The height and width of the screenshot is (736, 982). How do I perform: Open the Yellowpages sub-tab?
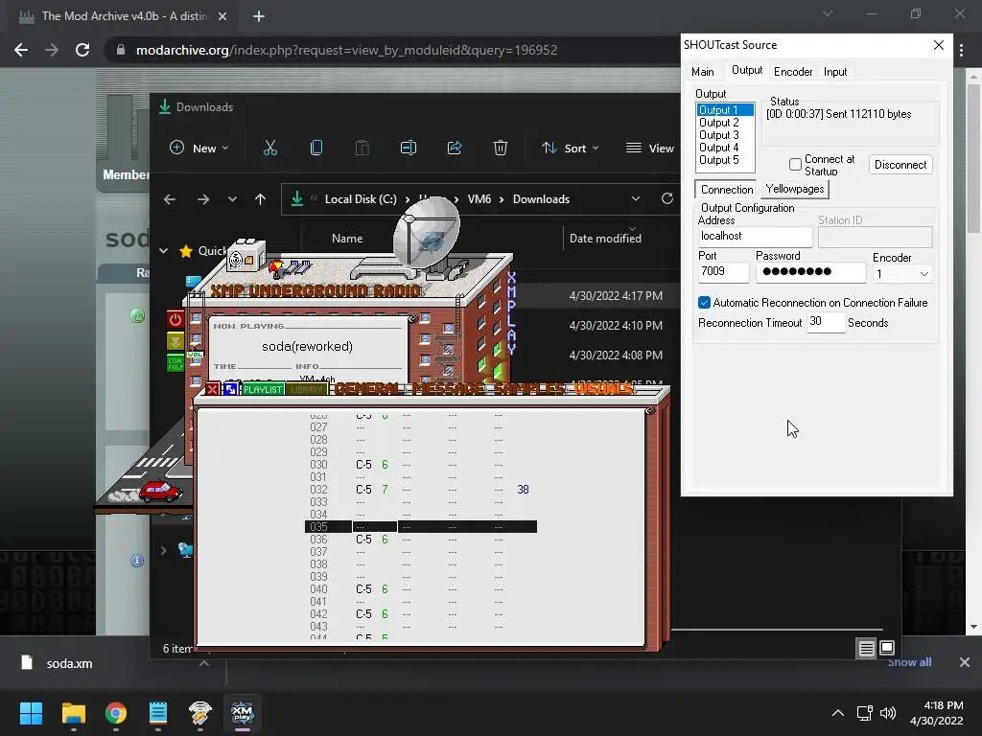point(795,189)
